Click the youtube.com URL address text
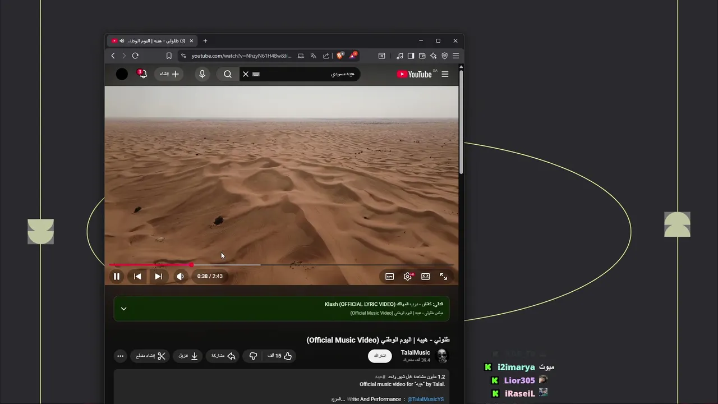The height and width of the screenshot is (404, 718). click(241, 56)
